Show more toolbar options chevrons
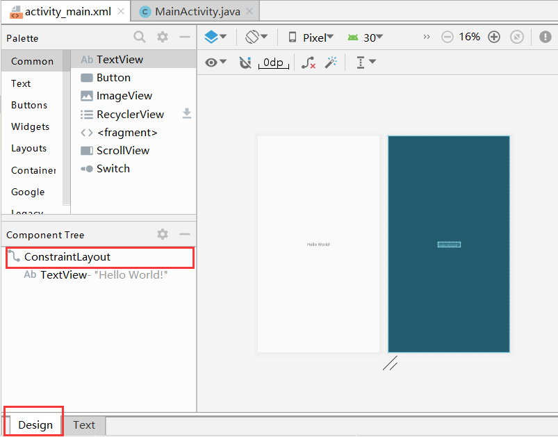Image resolution: width=558 pixels, height=437 pixels. click(427, 37)
